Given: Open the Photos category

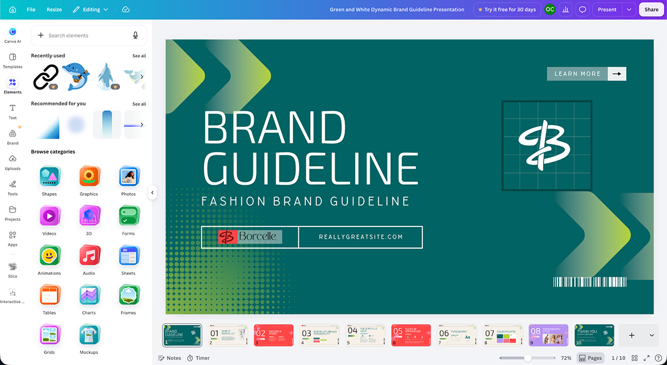Looking at the screenshot, I should click(128, 181).
